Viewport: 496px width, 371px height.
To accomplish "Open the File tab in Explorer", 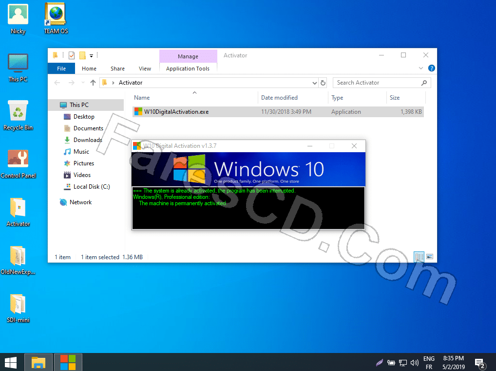I will click(61, 69).
